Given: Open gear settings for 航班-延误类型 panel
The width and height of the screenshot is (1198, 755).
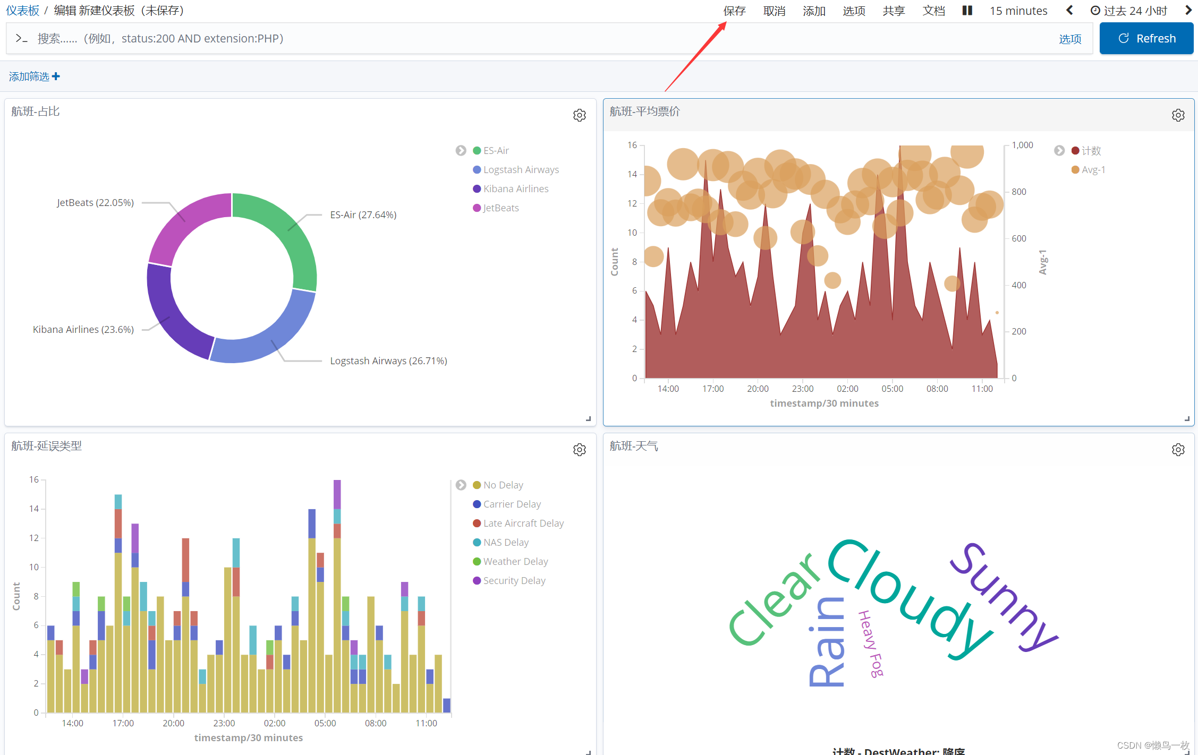Looking at the screenshot, I should point(579,450).
